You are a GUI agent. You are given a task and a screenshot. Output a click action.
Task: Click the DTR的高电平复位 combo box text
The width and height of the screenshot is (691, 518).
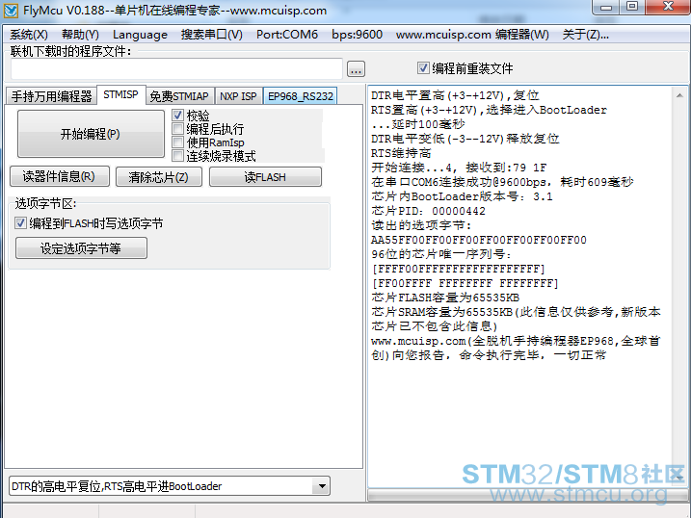coord(117,486)
